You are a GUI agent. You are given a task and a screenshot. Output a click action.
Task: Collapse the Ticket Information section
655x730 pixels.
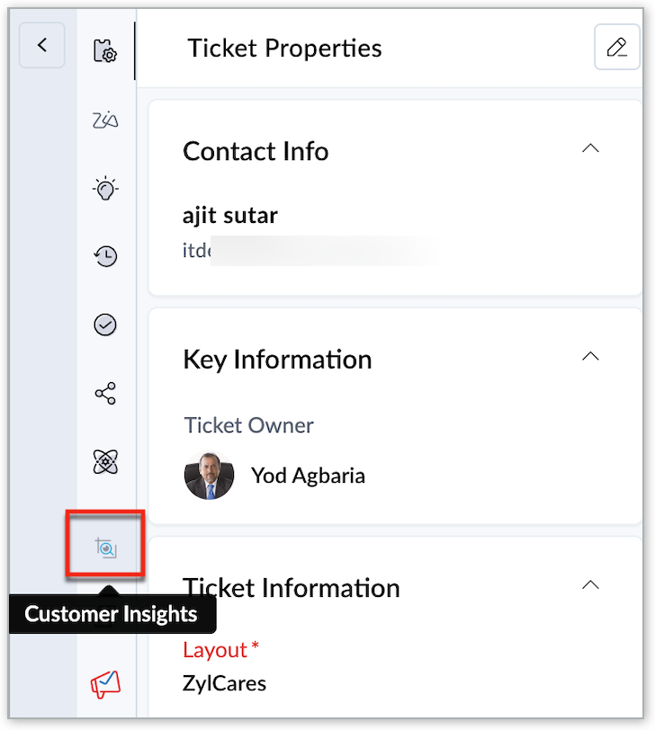click(590, 584)
